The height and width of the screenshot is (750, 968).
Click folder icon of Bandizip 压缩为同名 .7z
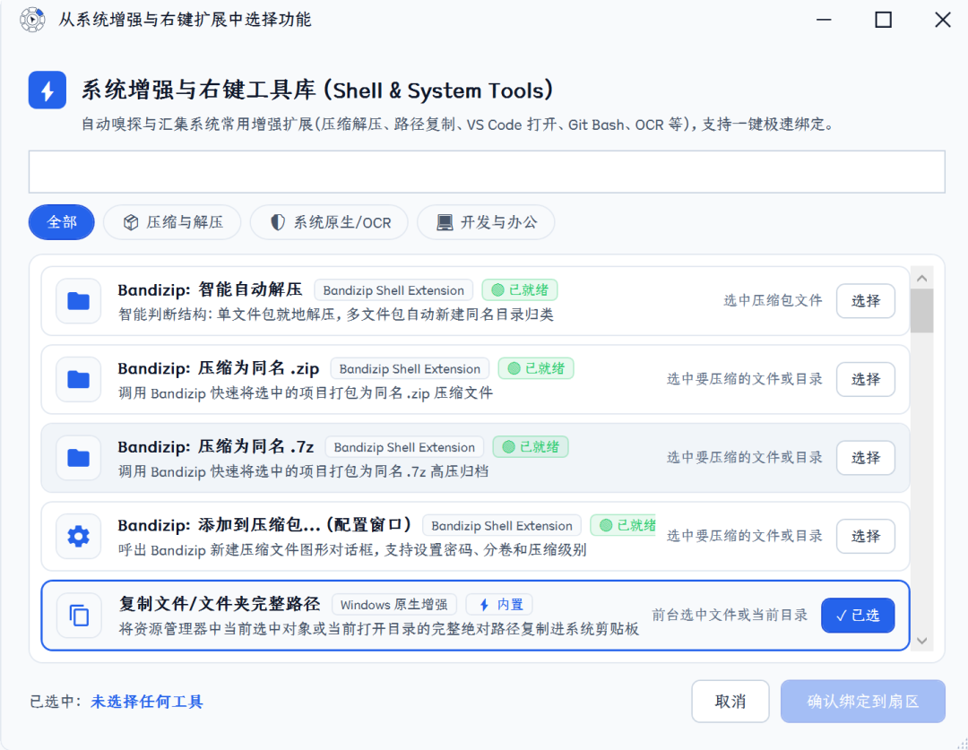(x=78, y=458)
